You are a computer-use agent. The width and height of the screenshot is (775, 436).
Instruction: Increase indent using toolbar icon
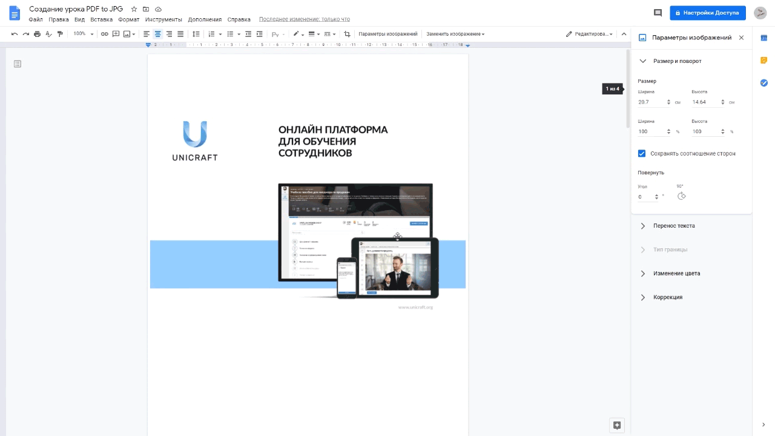point(260,34)
